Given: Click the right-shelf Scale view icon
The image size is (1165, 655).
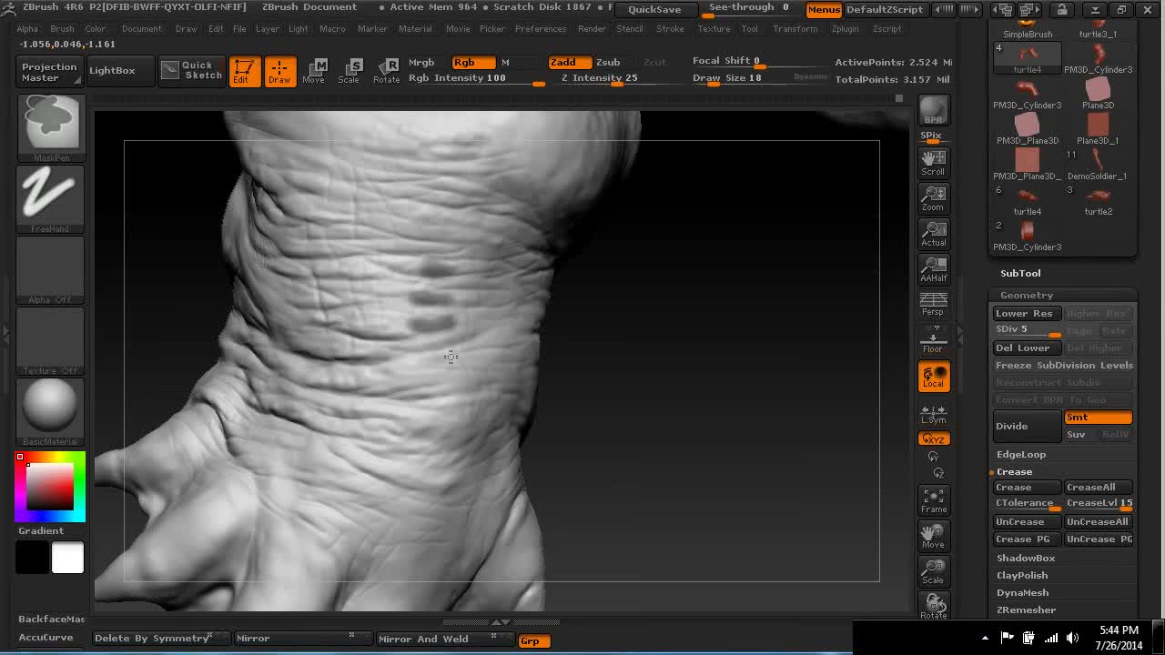Looking at the screenshot, I should pos(933,571).
